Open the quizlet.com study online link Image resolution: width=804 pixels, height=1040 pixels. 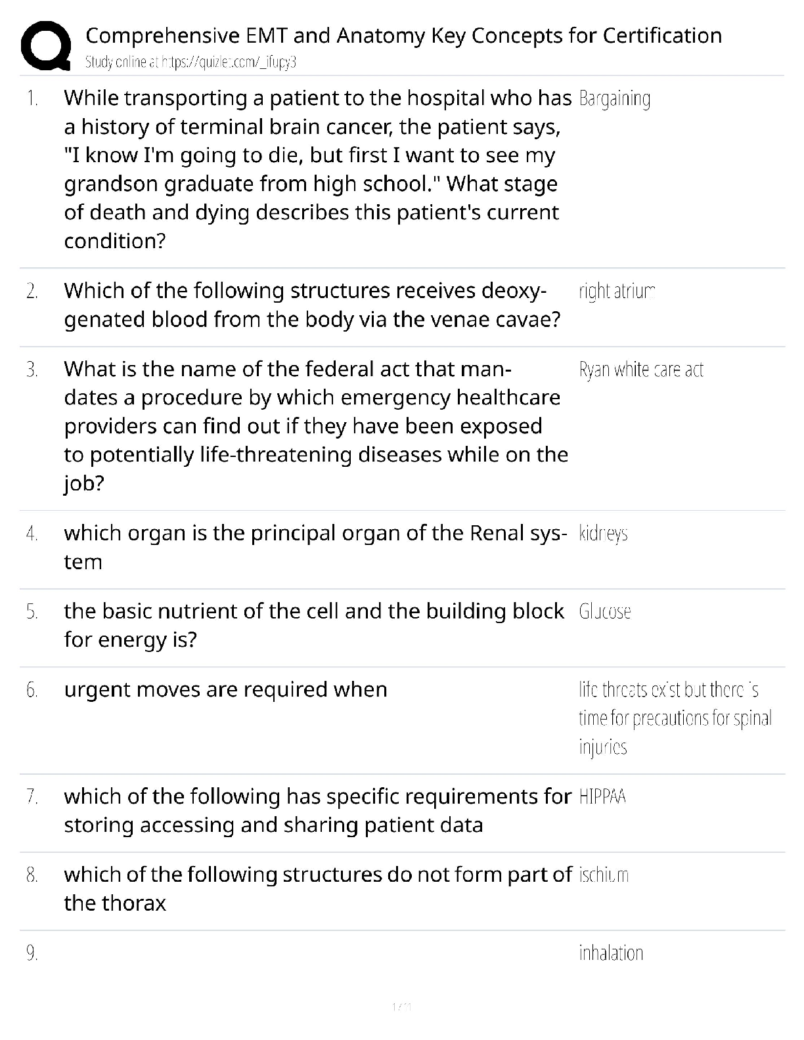click(191, 62)
